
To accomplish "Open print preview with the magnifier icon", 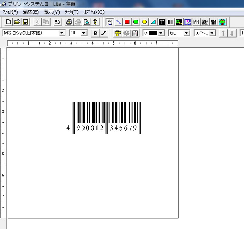I will tap(87, 22).
